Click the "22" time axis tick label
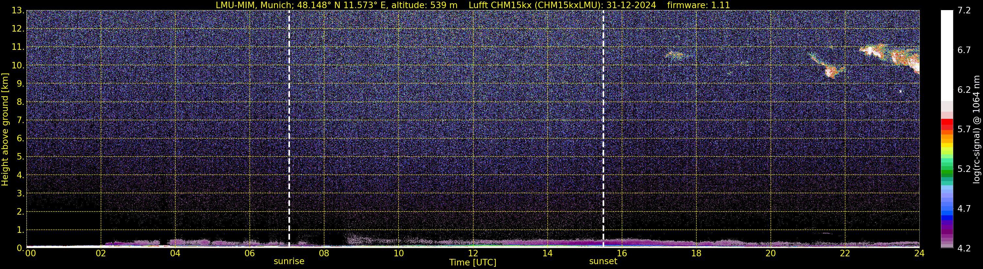 [845, 253]
